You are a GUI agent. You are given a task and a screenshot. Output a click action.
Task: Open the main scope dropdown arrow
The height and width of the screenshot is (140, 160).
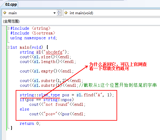coord(54,13)
